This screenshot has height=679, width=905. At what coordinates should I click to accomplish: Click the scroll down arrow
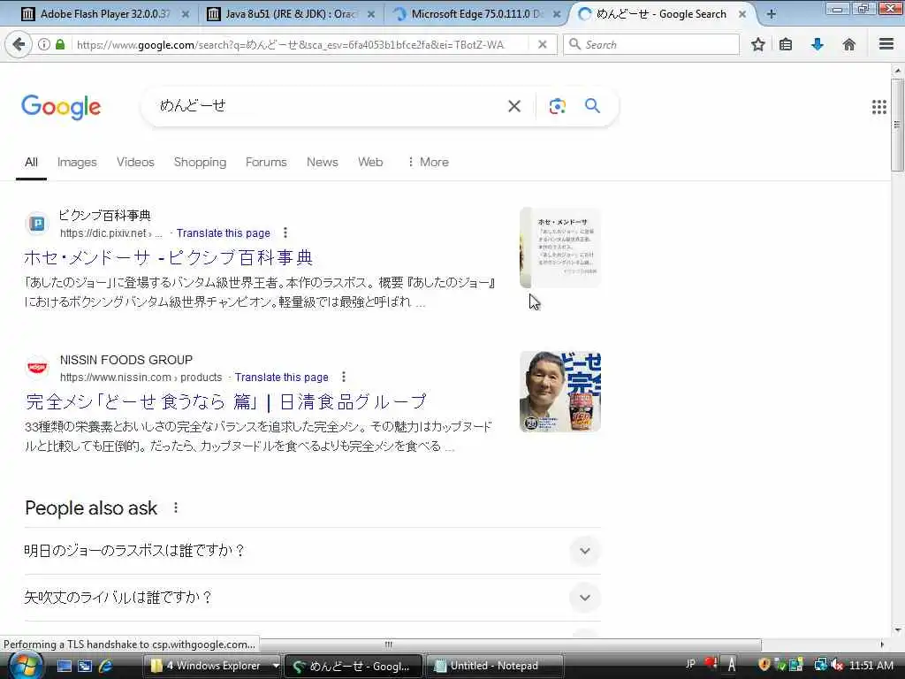[x=897, y=629]
